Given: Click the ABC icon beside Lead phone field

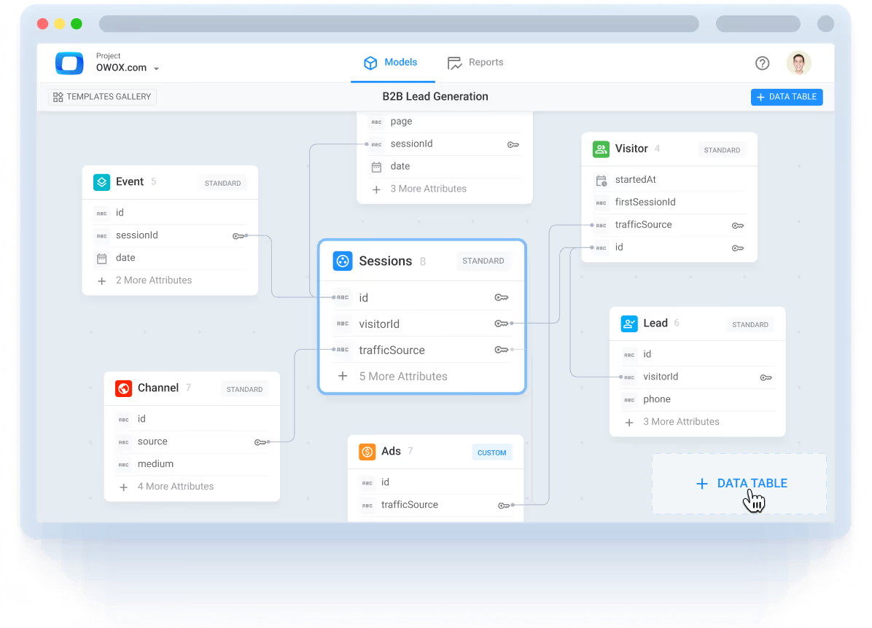Looking at the screenshot, I should 628,399.
